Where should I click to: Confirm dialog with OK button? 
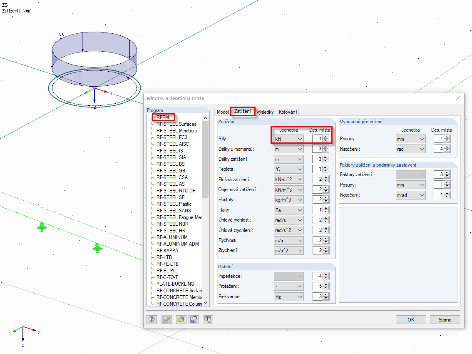[x=410, y=320]
